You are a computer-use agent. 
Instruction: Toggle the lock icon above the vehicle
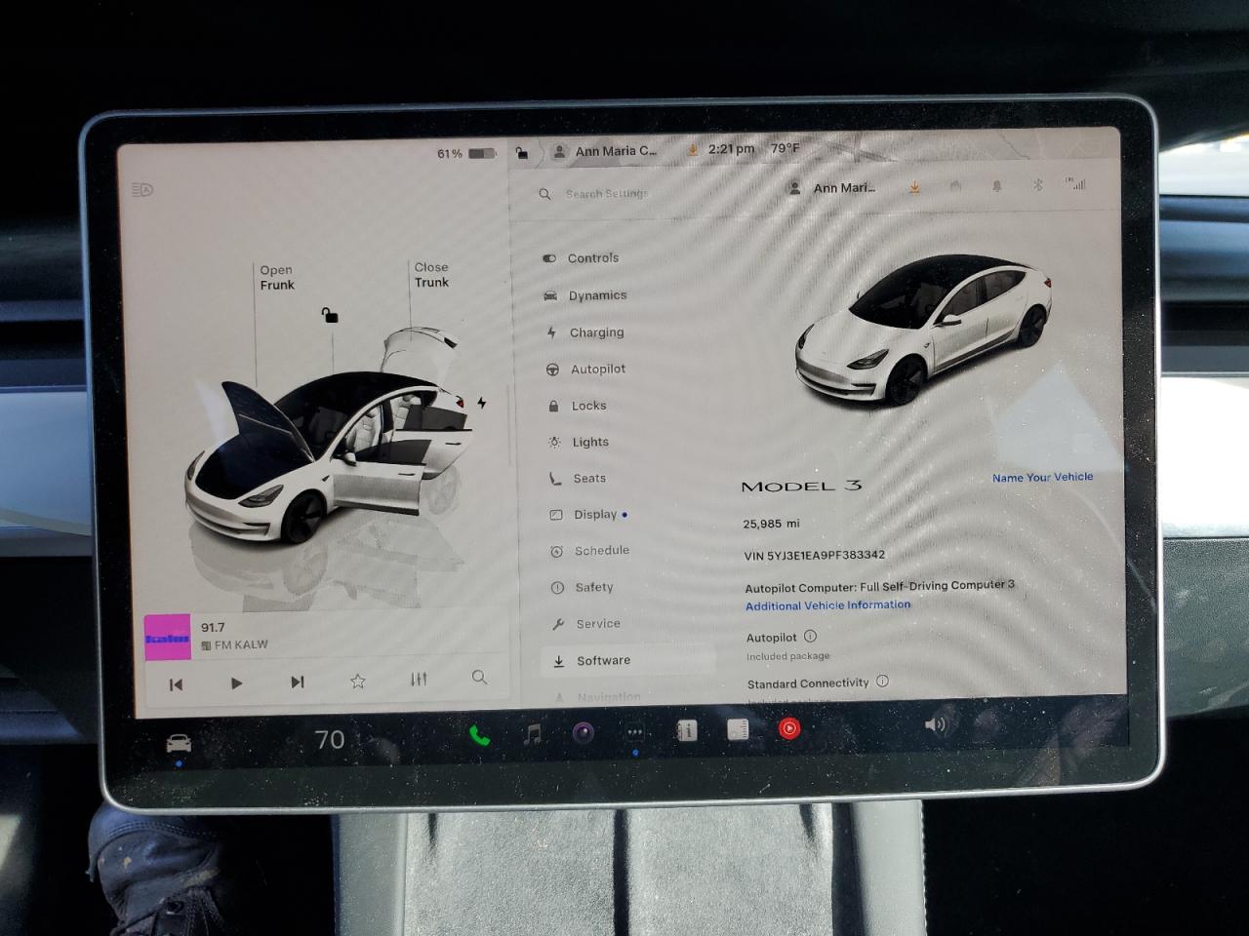point(328,316)
